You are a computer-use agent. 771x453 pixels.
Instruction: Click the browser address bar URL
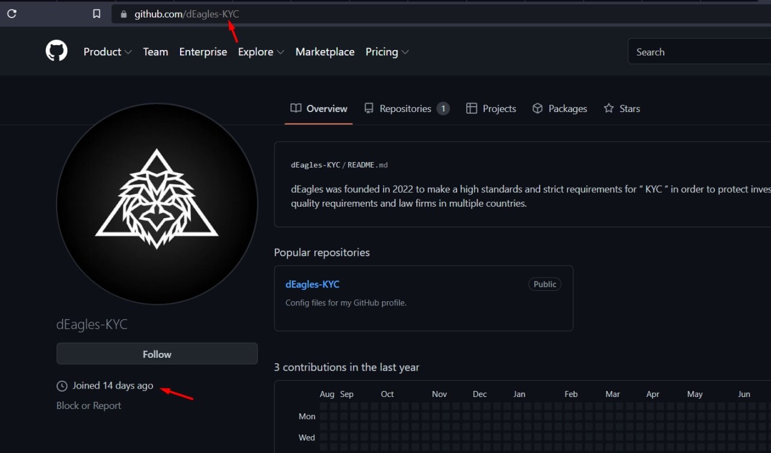point(187,14)
